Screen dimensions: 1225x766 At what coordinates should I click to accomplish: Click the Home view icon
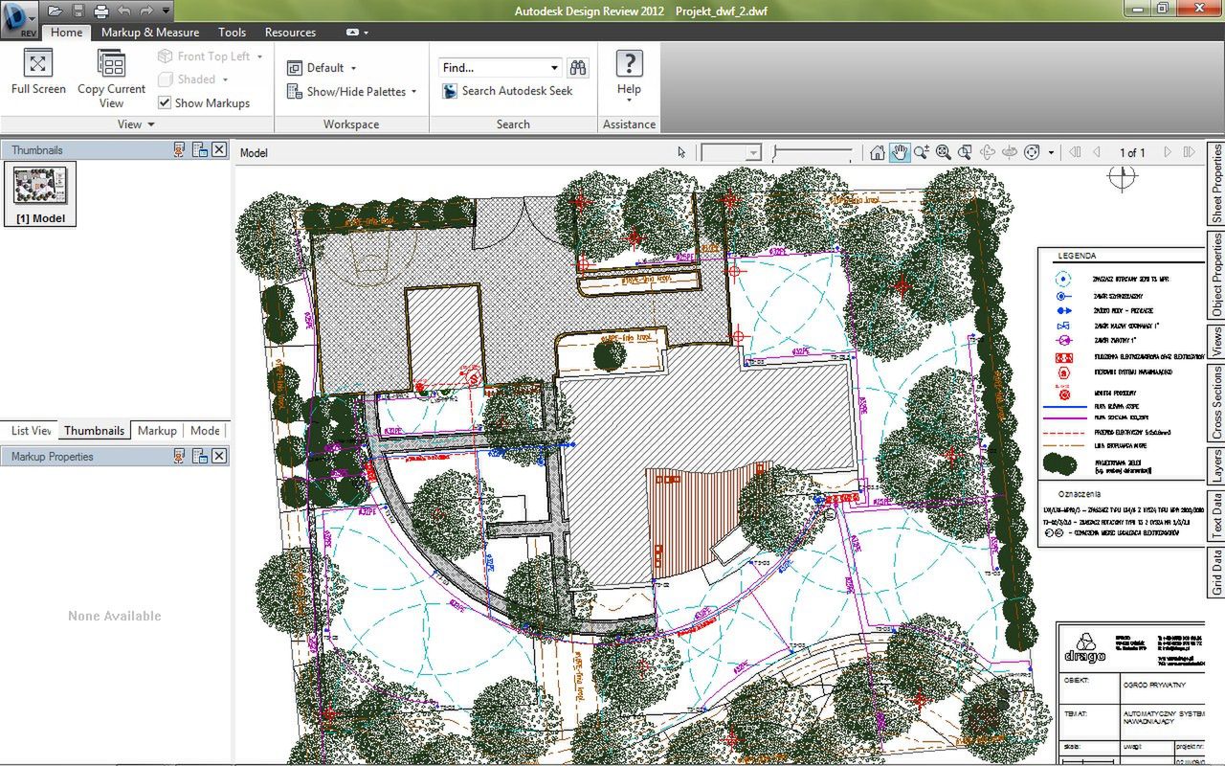878,152
